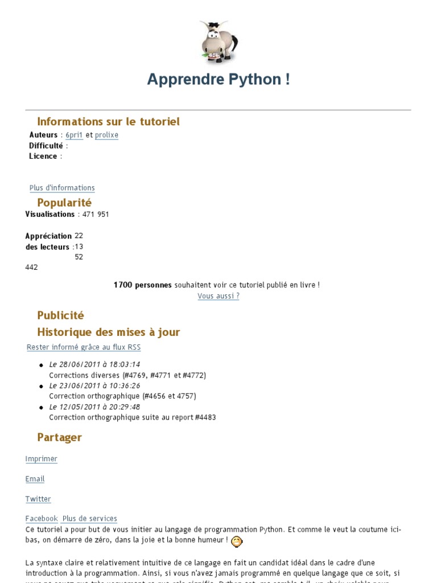Open author prolixe's profile link
This screenshot has width=437, height=583.
point(106,136)
